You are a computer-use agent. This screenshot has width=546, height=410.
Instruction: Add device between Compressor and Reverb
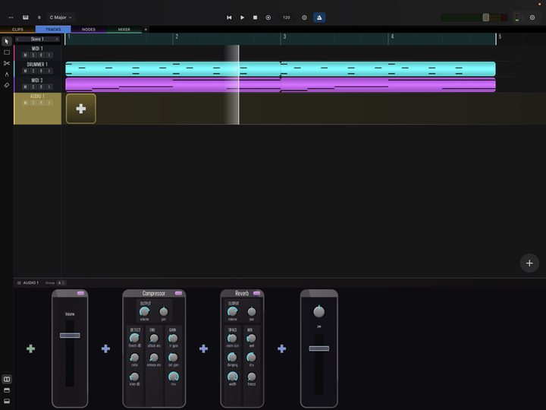[203, 348]
